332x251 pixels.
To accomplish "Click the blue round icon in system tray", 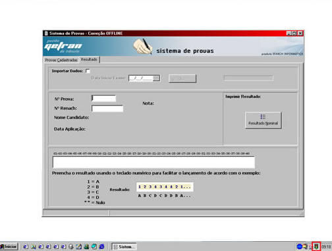I will [x=299, y=246].
